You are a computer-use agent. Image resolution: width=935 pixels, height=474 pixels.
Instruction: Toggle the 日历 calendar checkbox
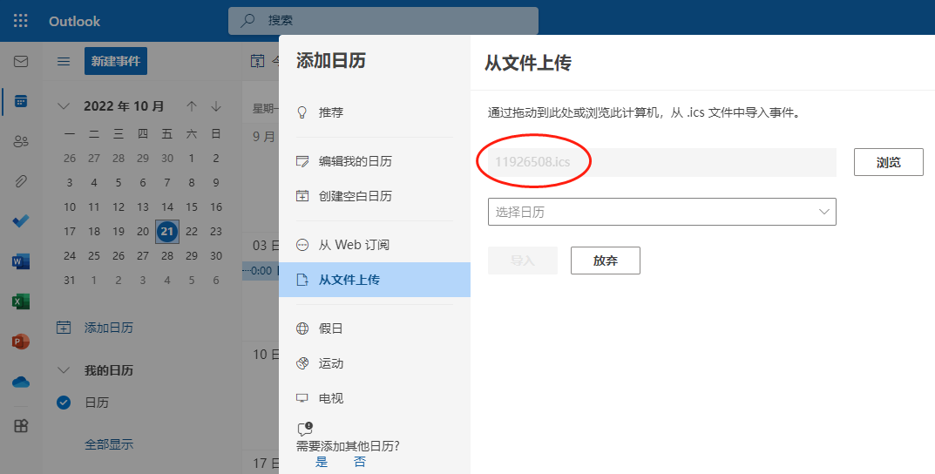64,403
